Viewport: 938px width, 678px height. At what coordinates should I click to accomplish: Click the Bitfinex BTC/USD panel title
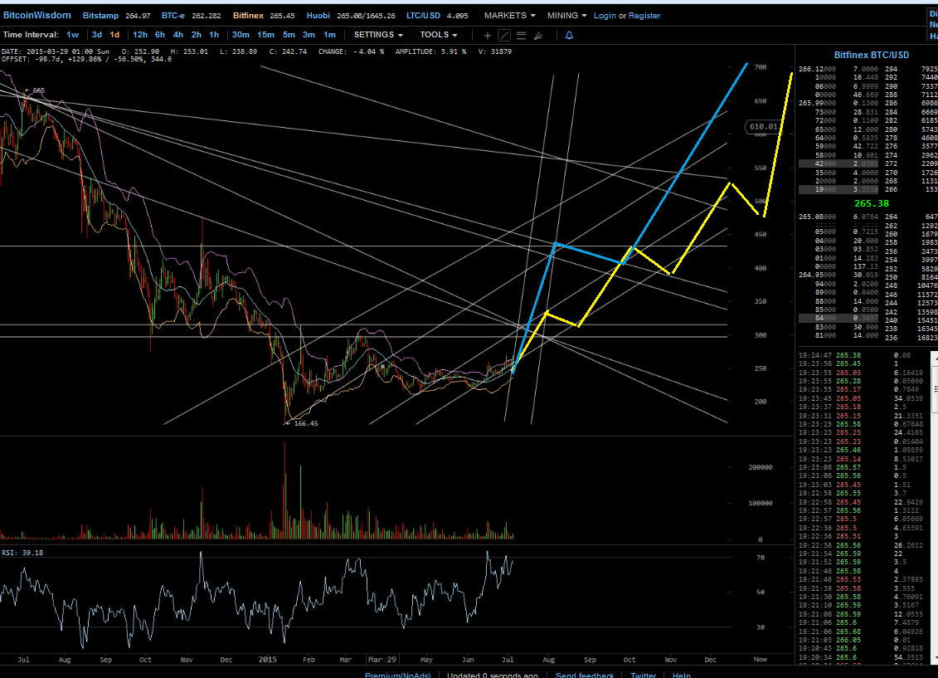click(x=871, y=55)
